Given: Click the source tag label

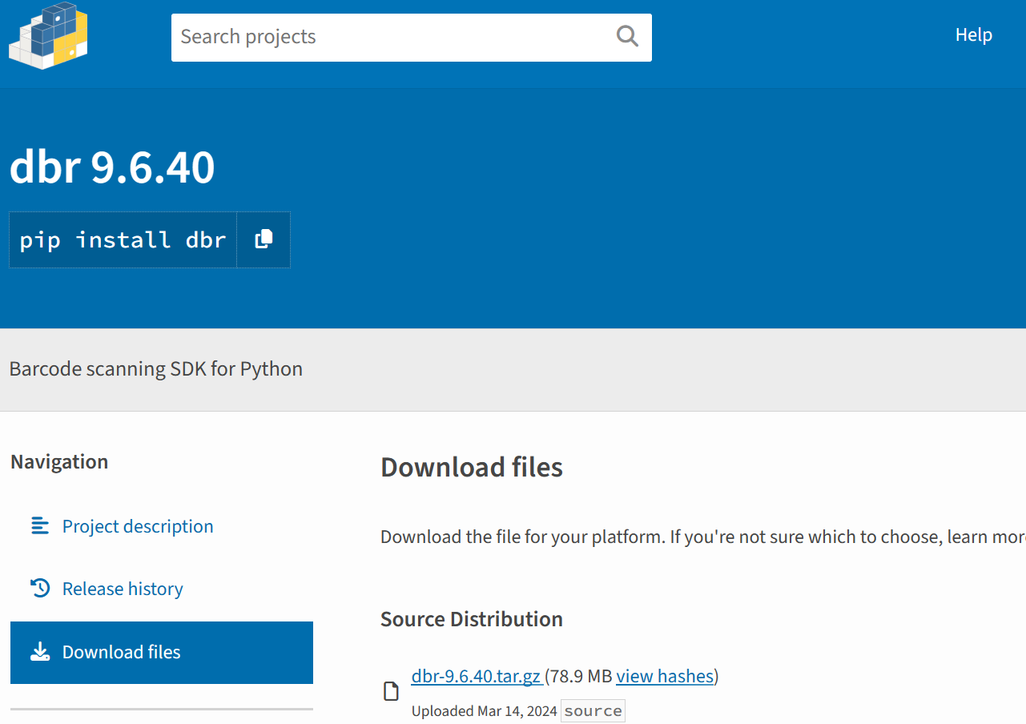Looking at the screenshot, I should click(593, 711).
